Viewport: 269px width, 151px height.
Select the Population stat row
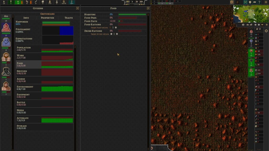(x=45, y=49)
